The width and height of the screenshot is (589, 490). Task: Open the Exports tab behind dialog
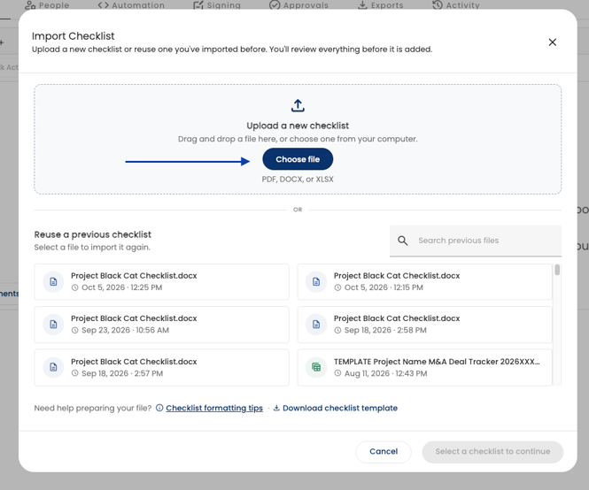pos(381,5)
